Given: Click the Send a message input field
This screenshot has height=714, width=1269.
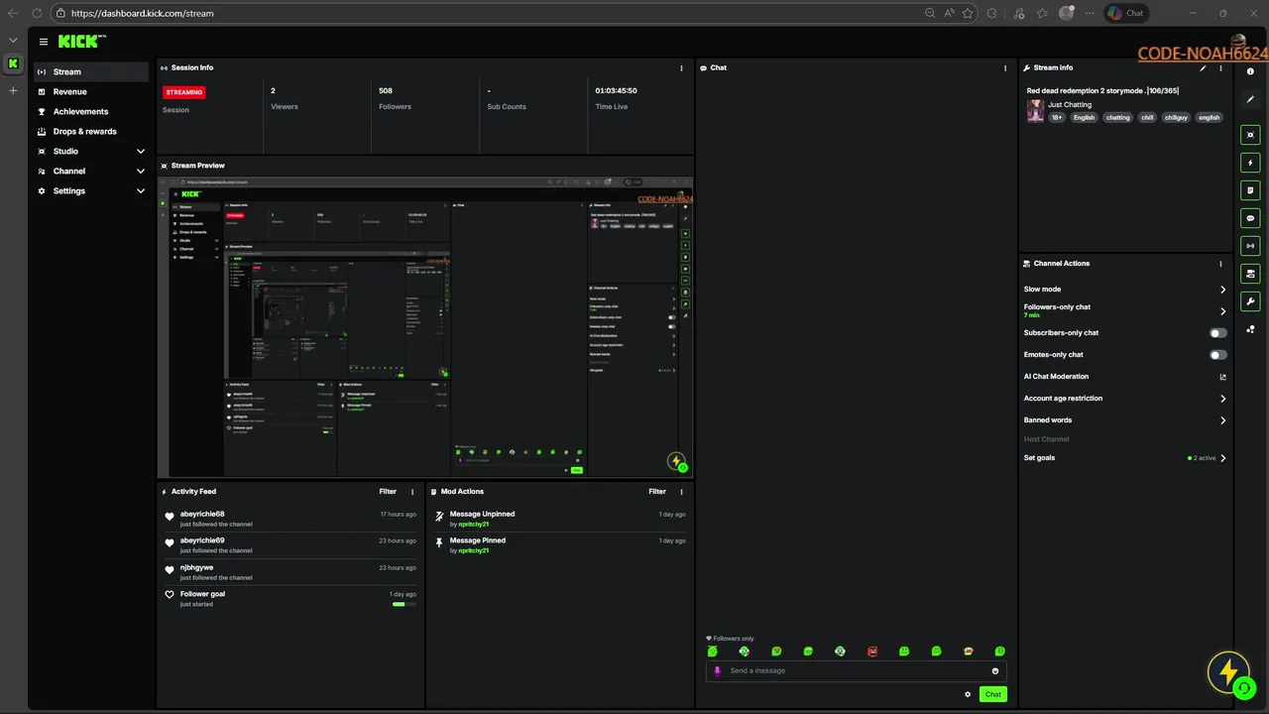Looking at the screenshot, I should pos(857,671).
